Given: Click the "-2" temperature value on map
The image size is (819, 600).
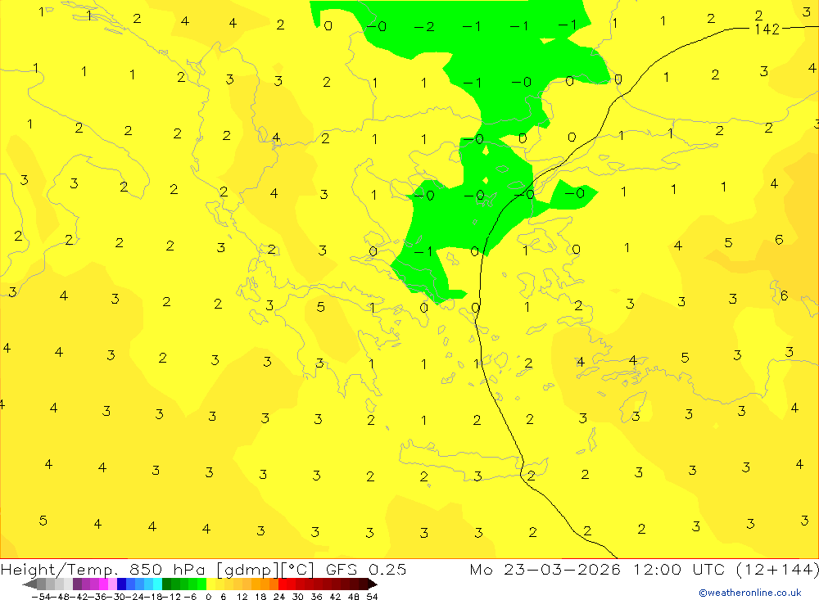Looking at the screenshot, I should tap(424, 27).
